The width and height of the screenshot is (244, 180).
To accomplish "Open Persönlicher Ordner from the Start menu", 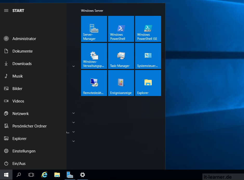I will pos(33,126).
